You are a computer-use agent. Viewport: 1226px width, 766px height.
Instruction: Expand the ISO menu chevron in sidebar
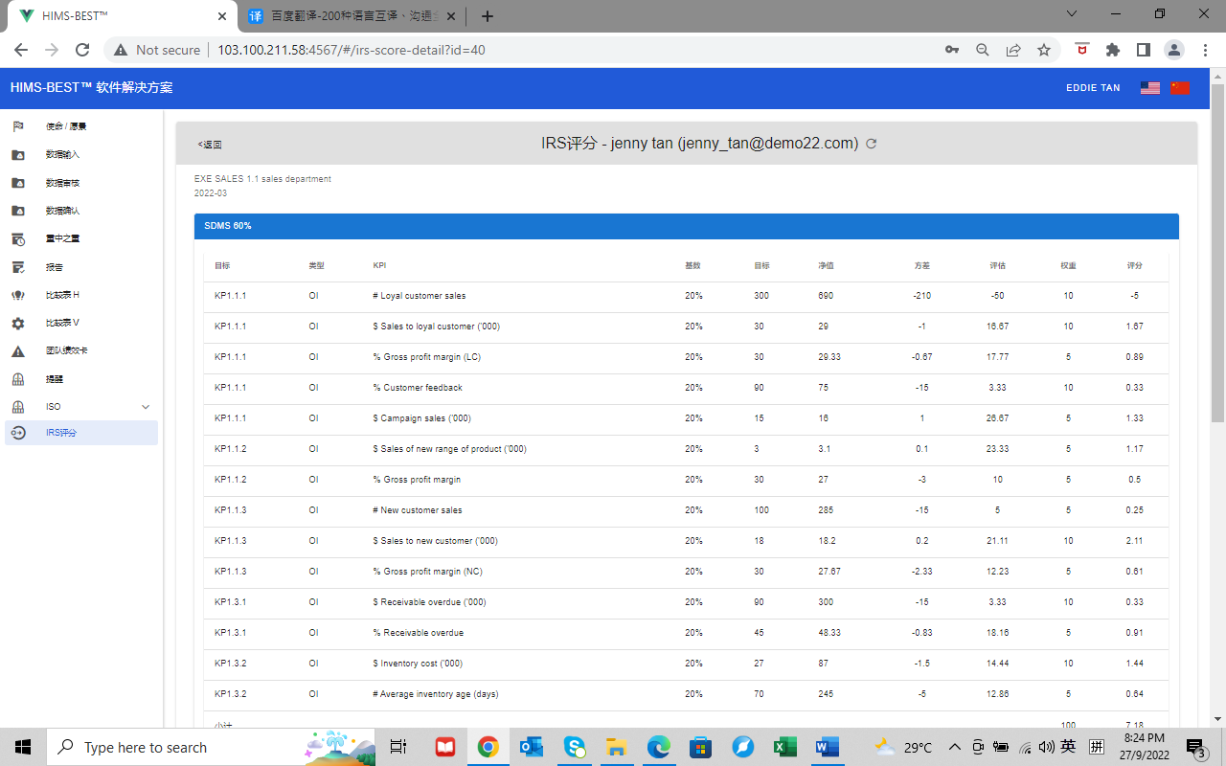pyautogui.click(x=146, y=407)
